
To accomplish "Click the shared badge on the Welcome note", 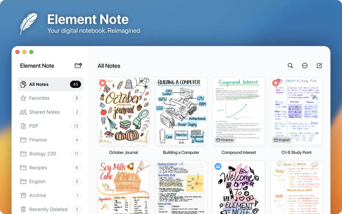I will click(218, 166).
